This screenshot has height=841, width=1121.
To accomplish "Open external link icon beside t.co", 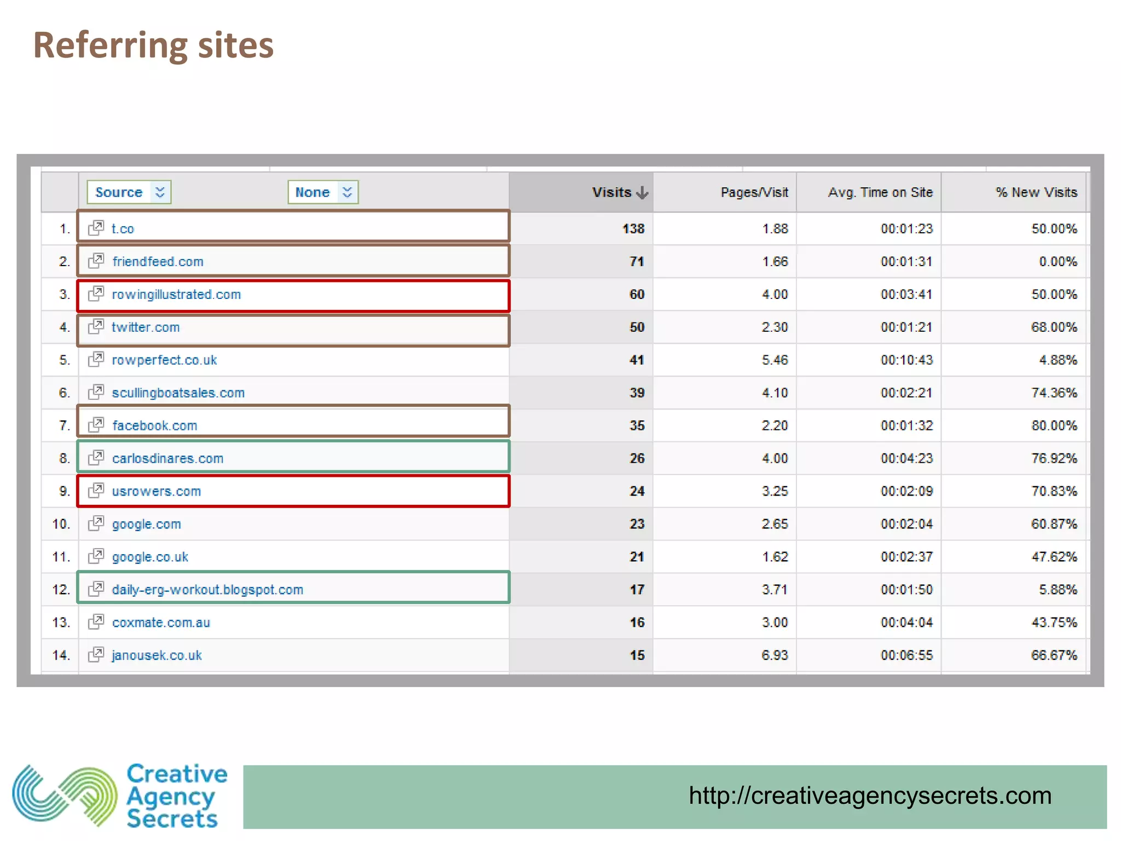I will click(x=96, y=228).
